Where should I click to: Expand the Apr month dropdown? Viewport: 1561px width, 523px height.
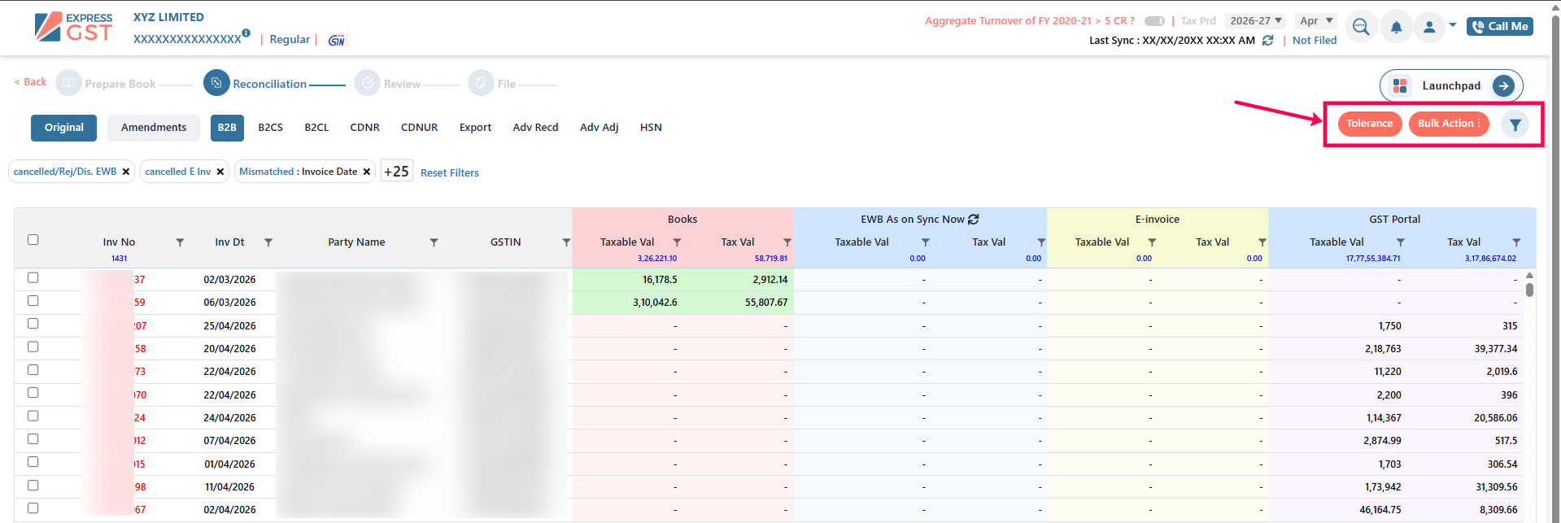pyautogui.click(x=1316, y=21)
